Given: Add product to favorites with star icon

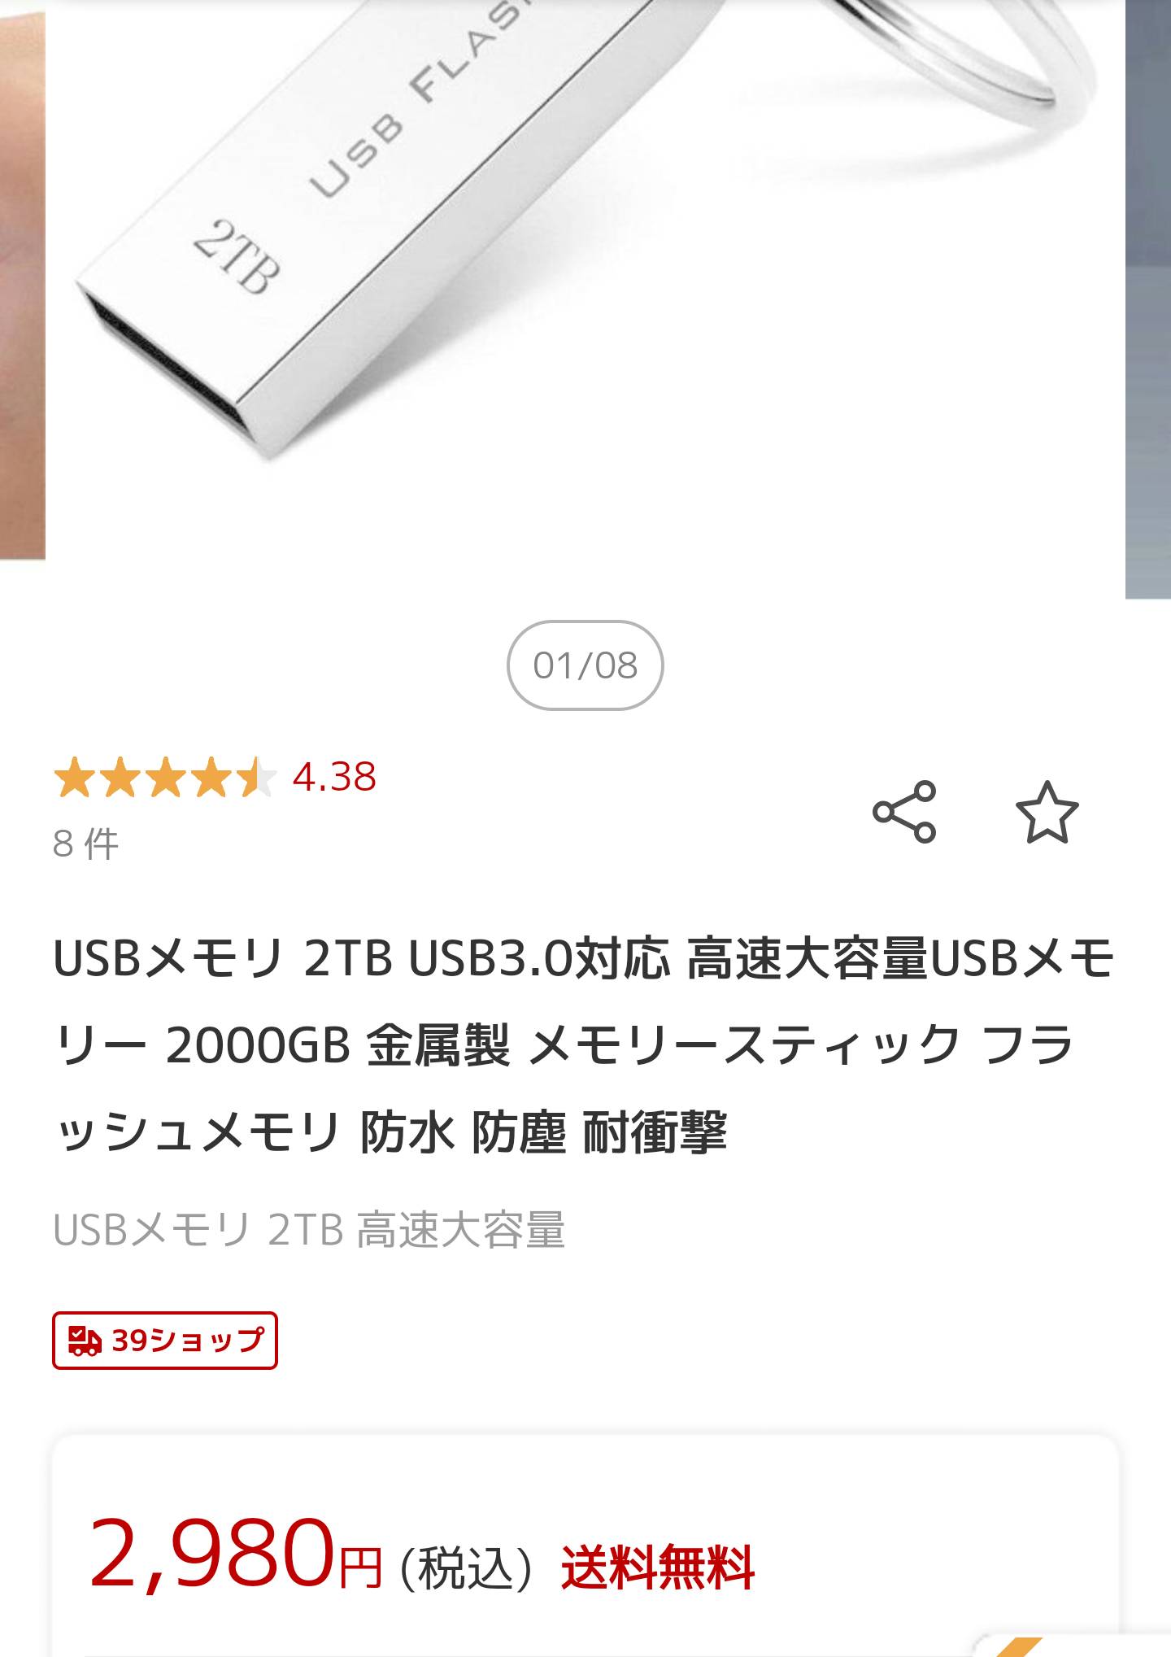Looking at the screenshot, I should (1047, 812).
